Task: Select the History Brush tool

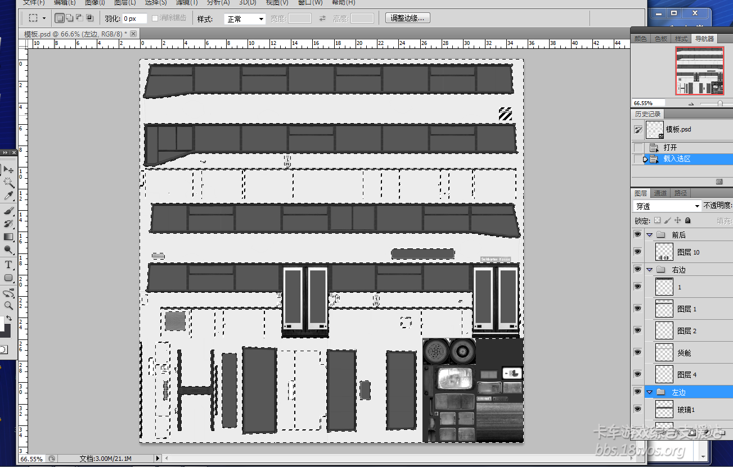Action: coord(8,224)
